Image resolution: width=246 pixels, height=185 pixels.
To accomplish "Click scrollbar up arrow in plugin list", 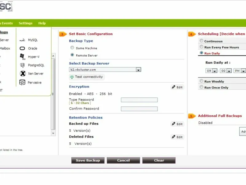I will point(53,56).
